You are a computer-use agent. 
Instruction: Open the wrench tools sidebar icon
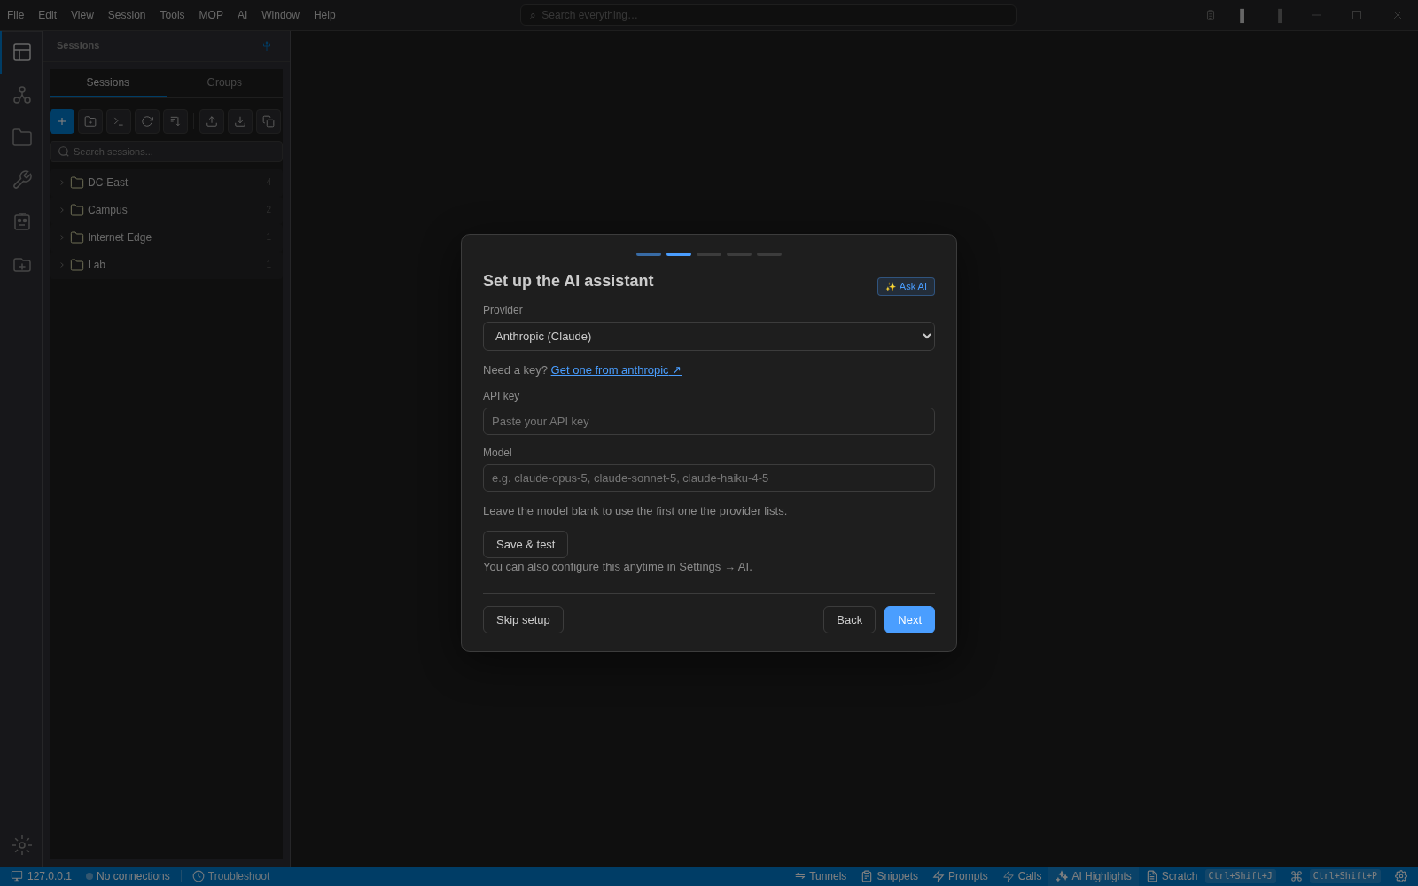(22, 180)
